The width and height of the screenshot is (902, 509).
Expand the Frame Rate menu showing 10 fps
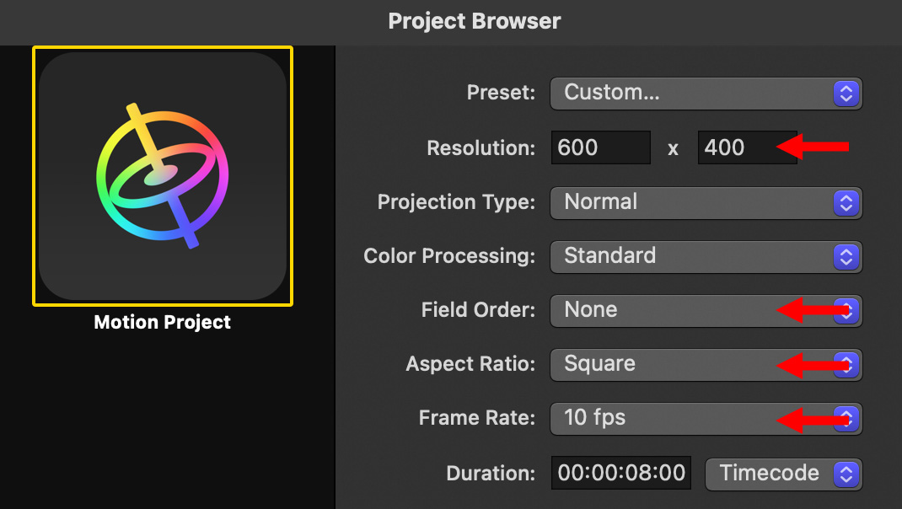click(658, 418)
